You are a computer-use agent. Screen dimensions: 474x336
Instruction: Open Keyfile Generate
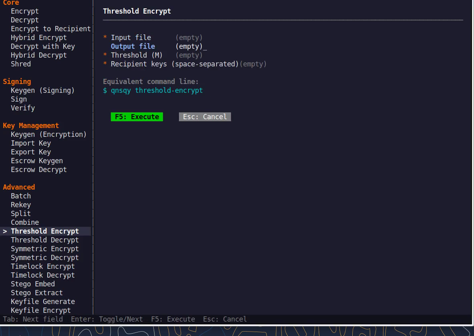tap(42, 301)
